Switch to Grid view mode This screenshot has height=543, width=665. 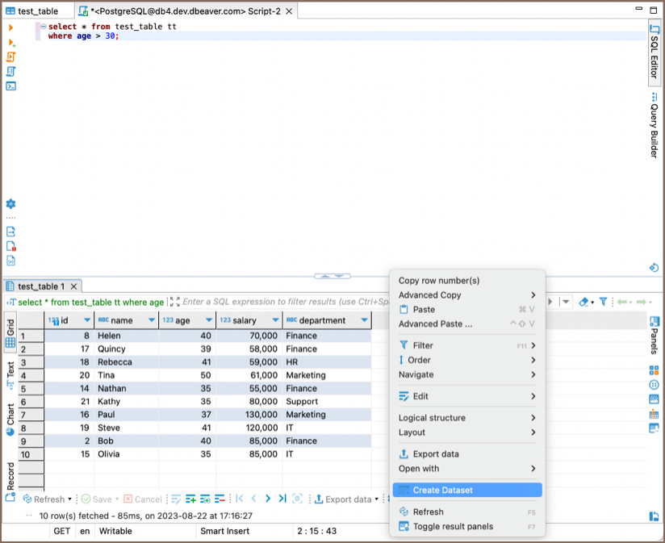point(10,332)
